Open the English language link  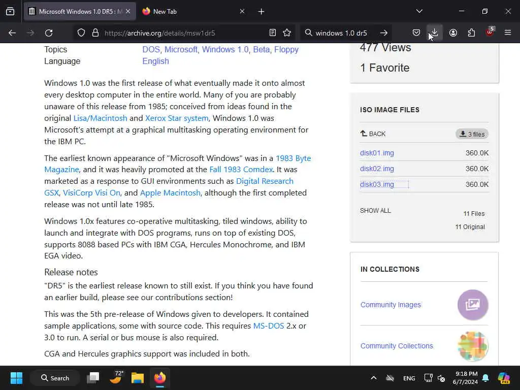tap(155, 61)
